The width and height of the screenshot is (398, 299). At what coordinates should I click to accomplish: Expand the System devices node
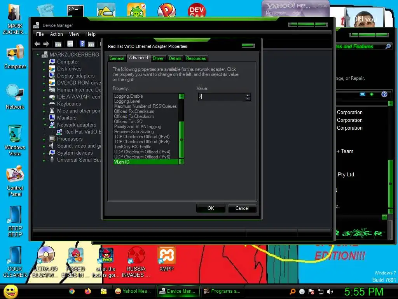pos(44,153)
